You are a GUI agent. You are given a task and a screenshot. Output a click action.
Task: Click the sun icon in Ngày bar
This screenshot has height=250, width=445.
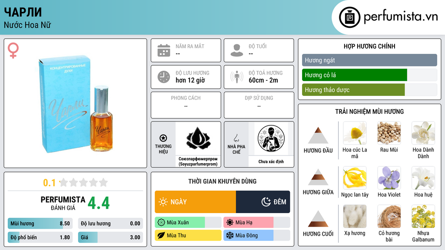tap(163, 202)
